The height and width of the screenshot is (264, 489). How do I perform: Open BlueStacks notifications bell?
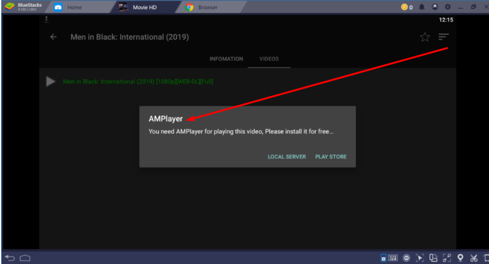pos(422,7)
